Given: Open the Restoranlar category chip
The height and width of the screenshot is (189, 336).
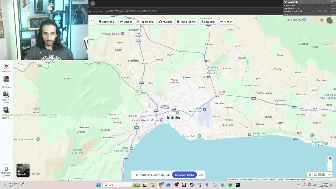Looking at the screenshot, I should click(107, 22).
